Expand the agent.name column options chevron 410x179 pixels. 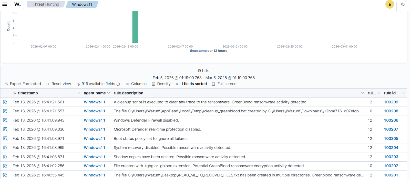[109, 93]
